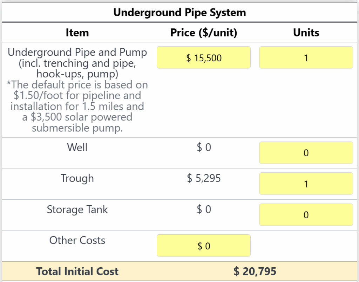Click the Price ($/unit) column header
Image resolution: width=359 pixels, height=282 pixels.
(204, 33)
